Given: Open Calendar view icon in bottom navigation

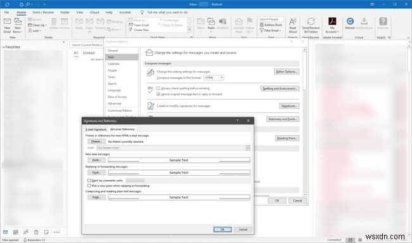Looking at the screenshot, I should tap(15, 232).
